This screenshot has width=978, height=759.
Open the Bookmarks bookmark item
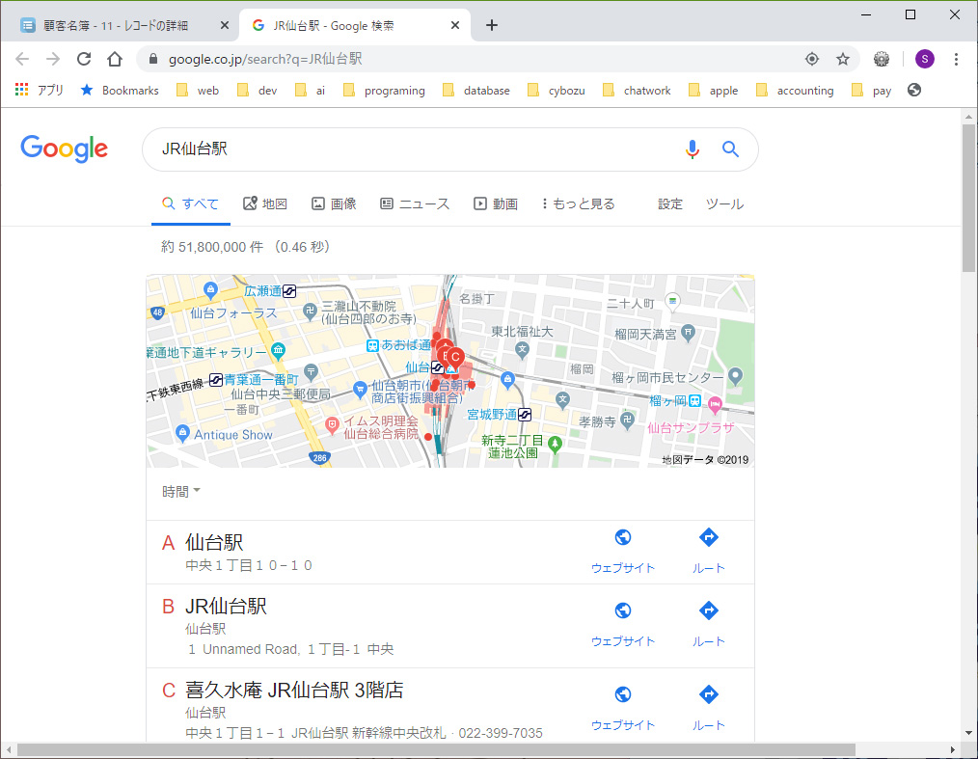click(x=120, y=90)
